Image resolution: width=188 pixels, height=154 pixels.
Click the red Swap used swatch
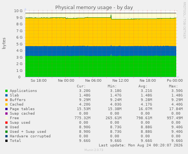pos(6,123)
